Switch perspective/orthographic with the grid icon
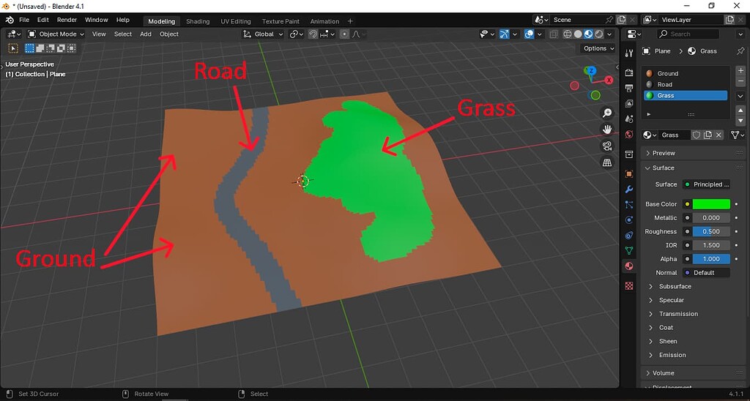The width and height of the screenshot is (750, 401). click(607, 162)
